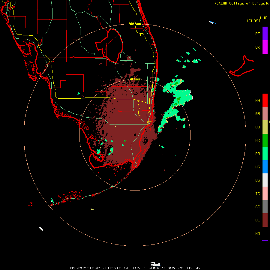
Task: Select the 'GR' legend label
Action: (257, 114)
